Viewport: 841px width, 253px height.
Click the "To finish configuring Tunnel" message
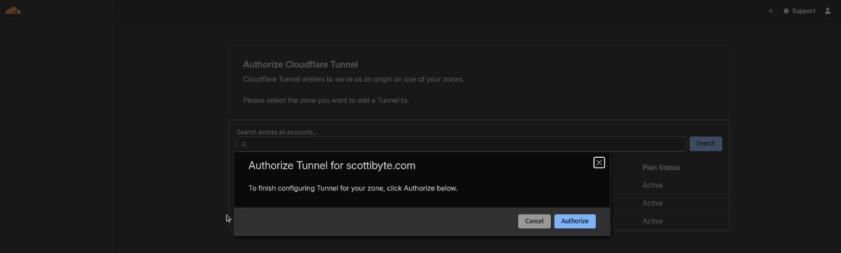click(352, 189)
